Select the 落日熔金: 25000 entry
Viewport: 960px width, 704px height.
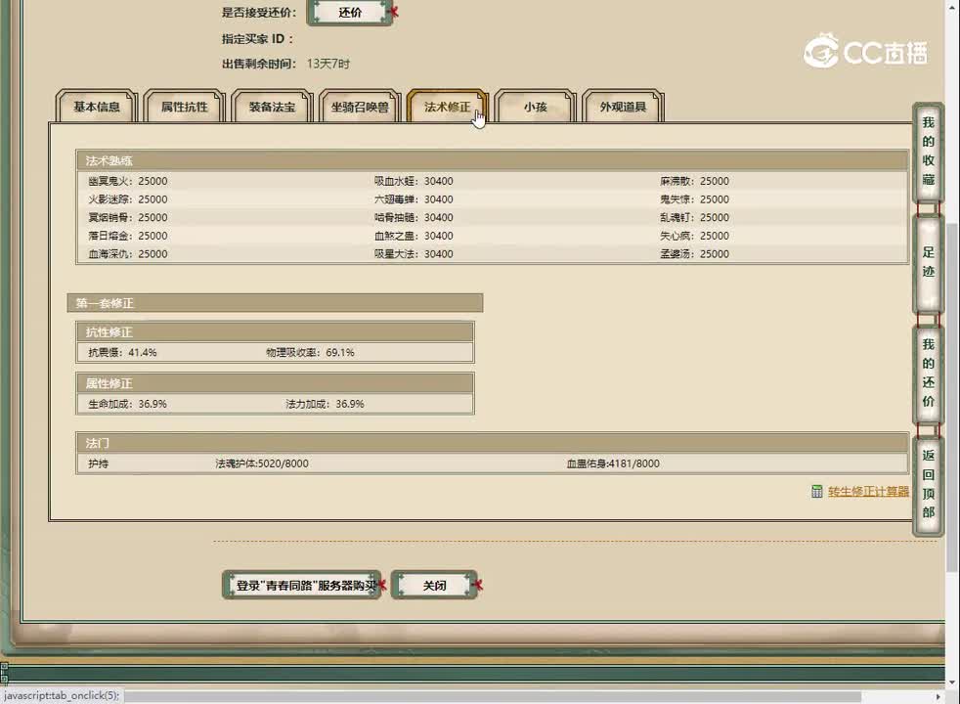[x=127, y=236]
